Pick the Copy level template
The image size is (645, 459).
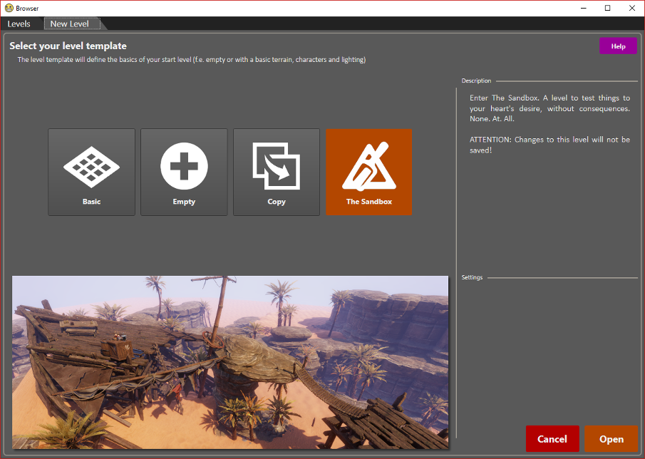[x=277, y=172]
